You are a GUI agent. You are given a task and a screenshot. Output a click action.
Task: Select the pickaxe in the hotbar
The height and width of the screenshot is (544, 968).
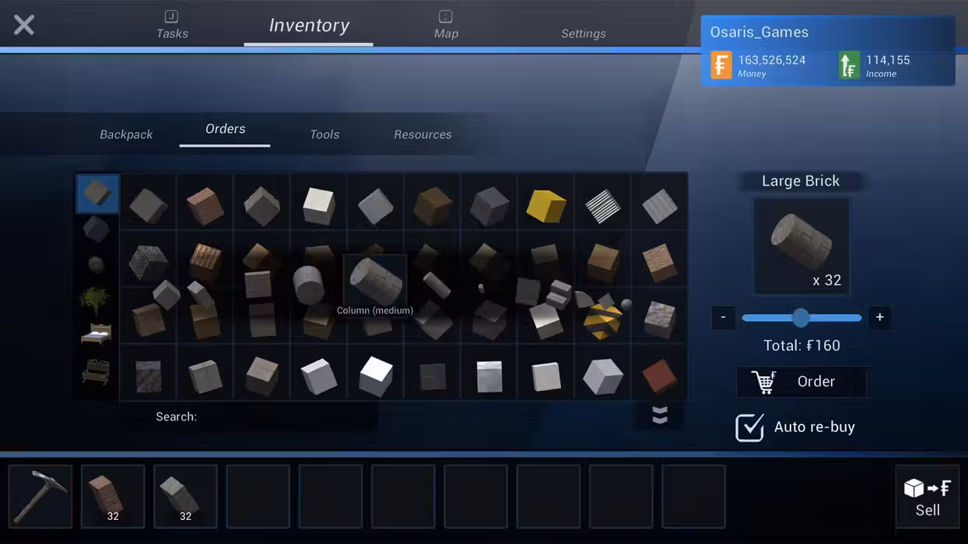point(40,497)
